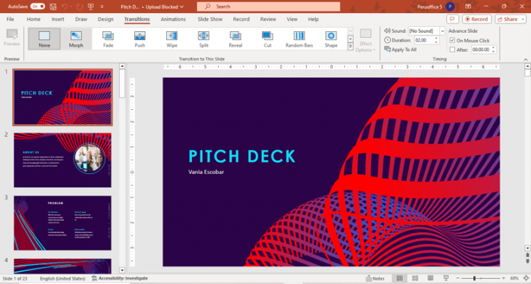Start Slide Show from status bar

coord(446,278)
